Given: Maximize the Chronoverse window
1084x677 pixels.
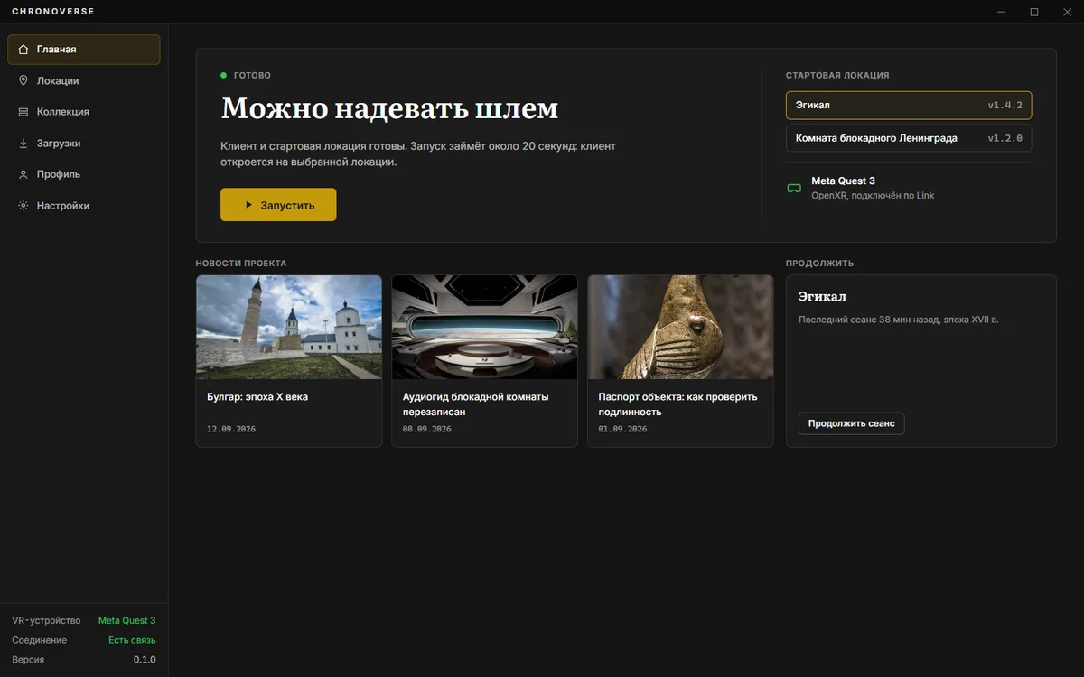Looking at the screenshot, I should click(x=1034, y=12).
